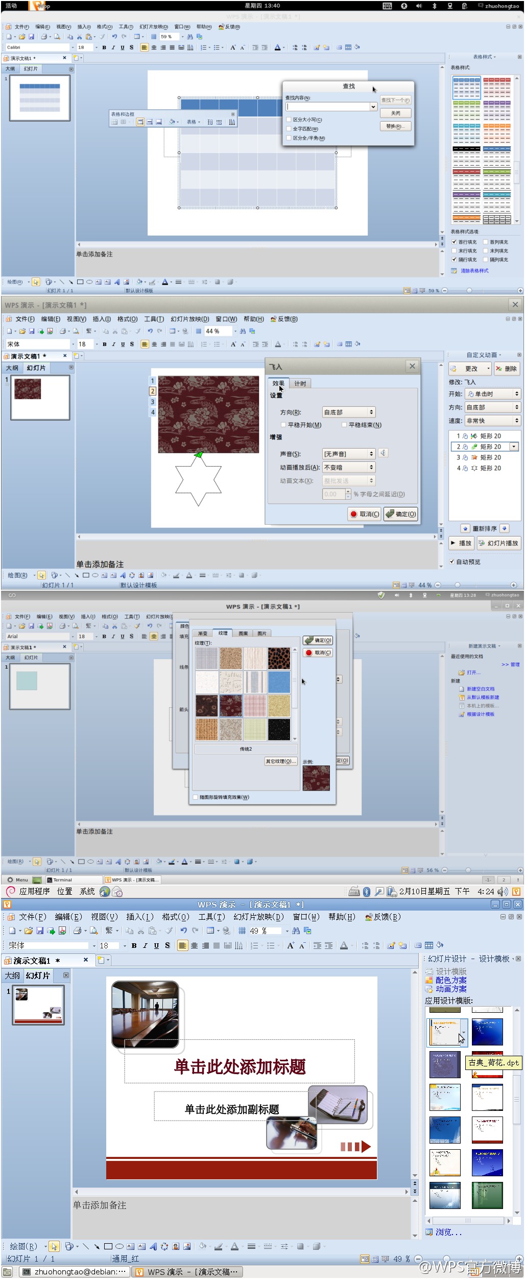The width and height of the screenshot is (525, 1279).
Task: Click the sound preview speaker icon beside 声音 dropdown
Action: tap(383, 453)
